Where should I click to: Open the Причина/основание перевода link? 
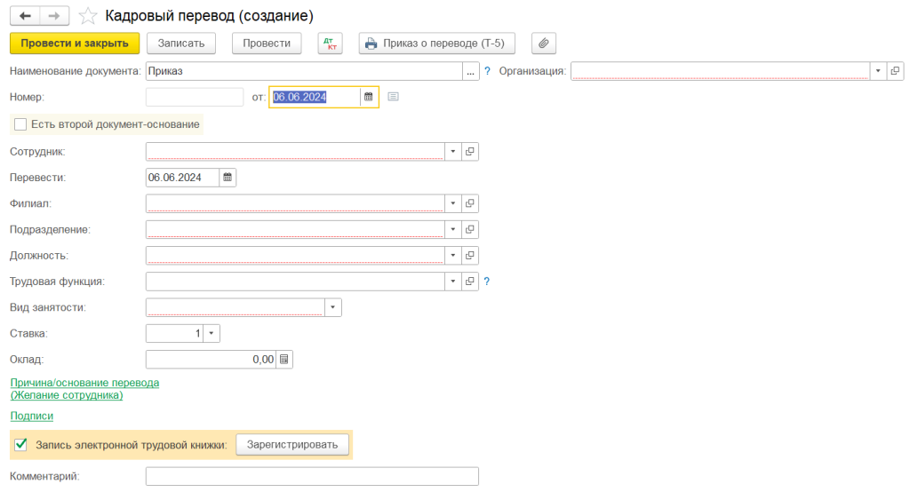pos(84,383)
